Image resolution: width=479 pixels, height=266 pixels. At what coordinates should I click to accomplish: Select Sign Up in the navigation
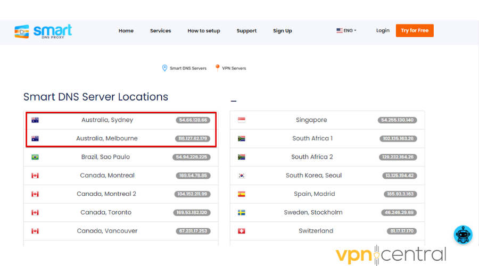(x=283, y=31)
